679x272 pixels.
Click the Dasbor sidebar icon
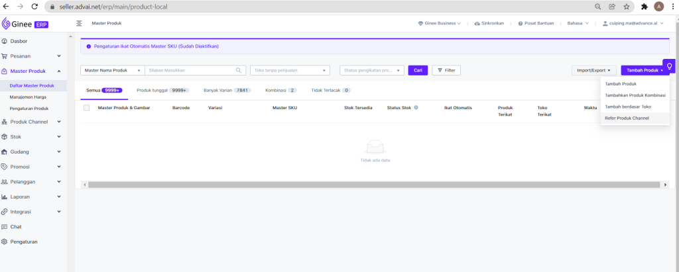5,41
